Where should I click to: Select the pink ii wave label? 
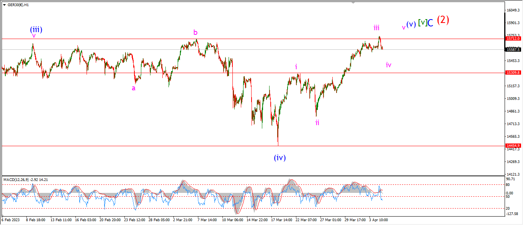(x=317, y=122)
